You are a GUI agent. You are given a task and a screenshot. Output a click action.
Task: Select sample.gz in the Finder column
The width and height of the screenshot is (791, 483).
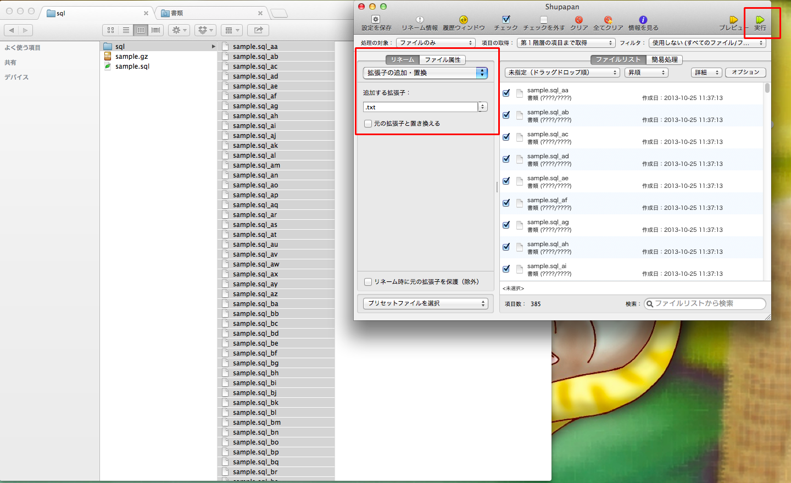(x=131, y=57)
